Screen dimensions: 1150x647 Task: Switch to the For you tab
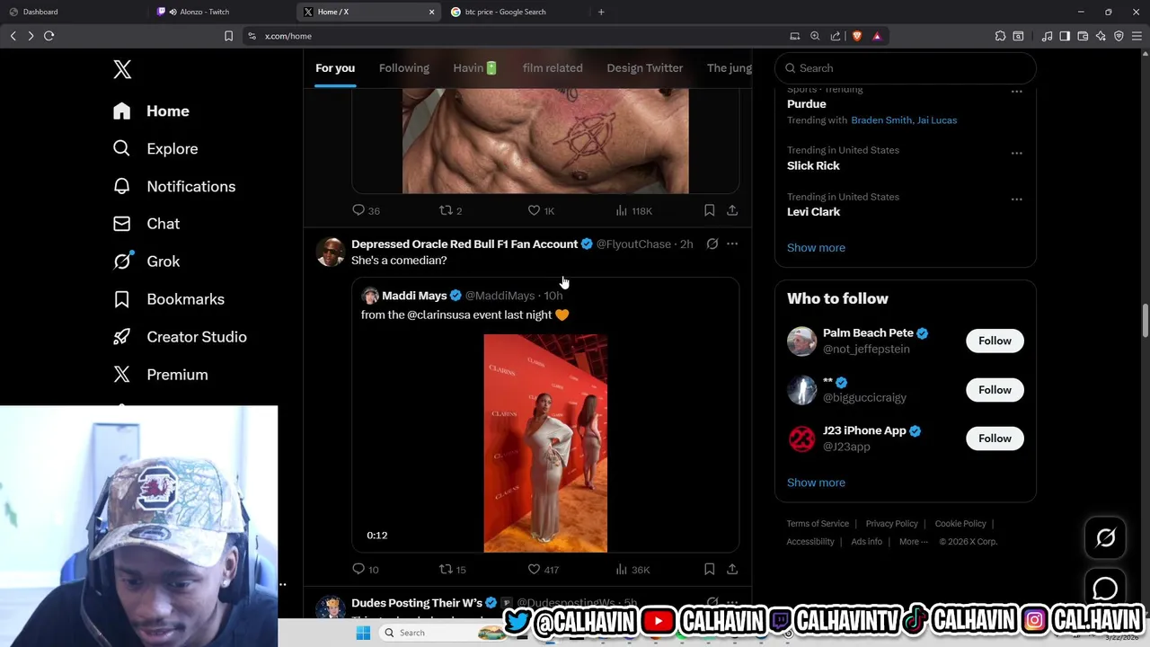click(x=335, y=68)
